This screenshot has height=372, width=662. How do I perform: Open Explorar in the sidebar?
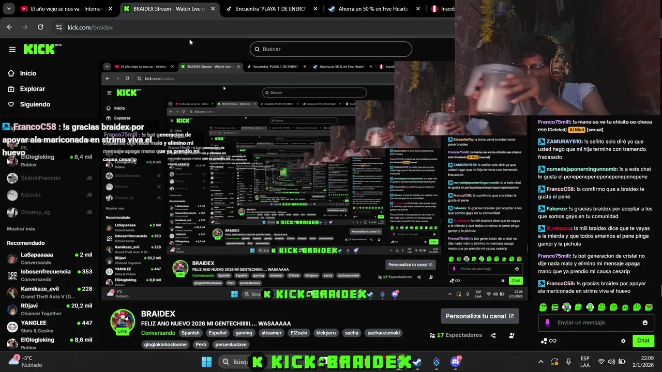pyautogui.click(x=26, y=89)
